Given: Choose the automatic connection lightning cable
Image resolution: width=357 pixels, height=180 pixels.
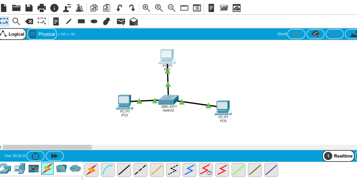Looking at the screenshot, I should pos(91,170).
